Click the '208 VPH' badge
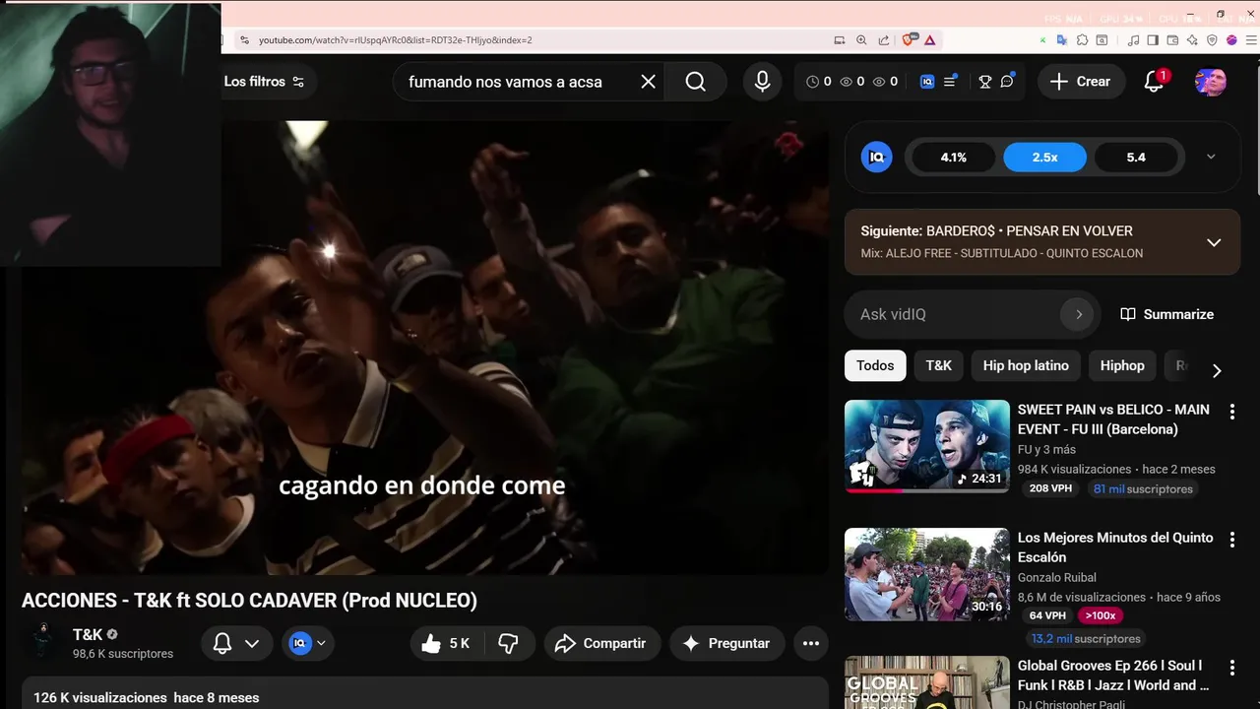 tap(1050, 489)
